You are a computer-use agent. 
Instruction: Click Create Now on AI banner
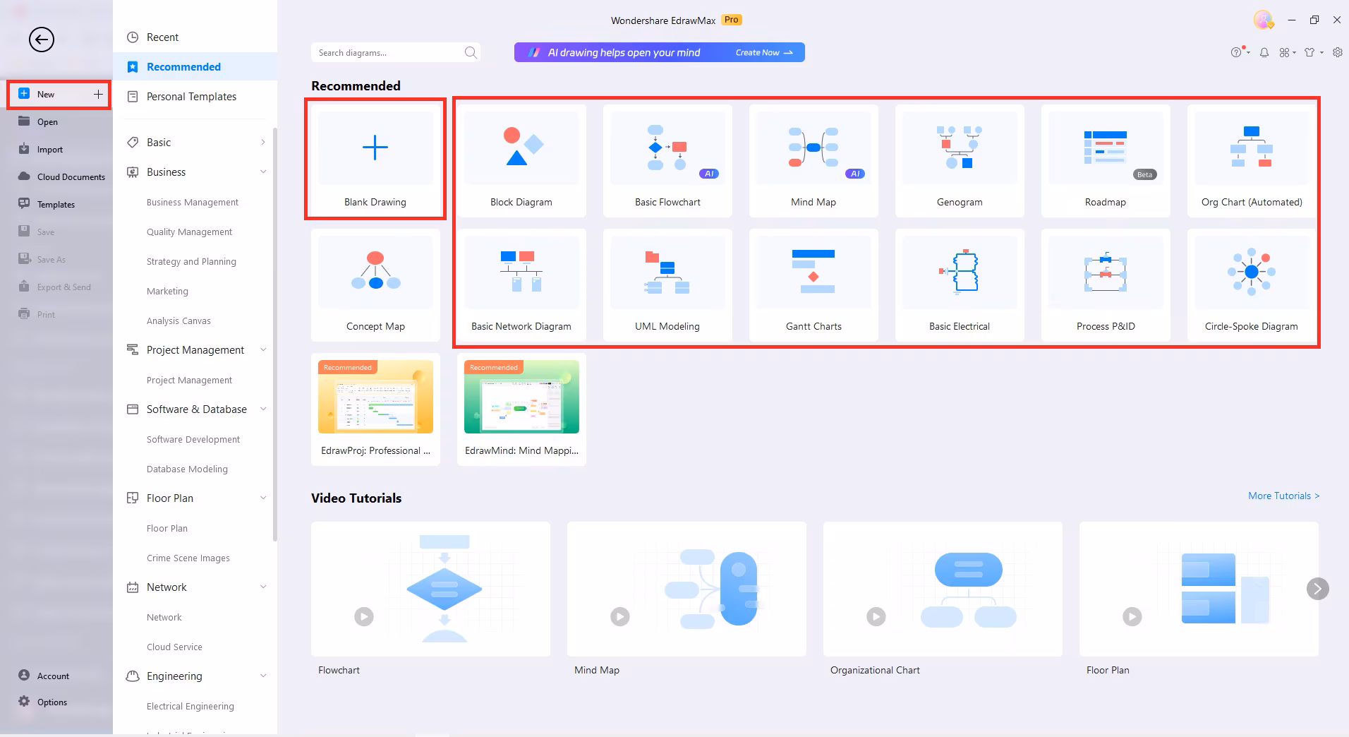pyautogui.click(x=764, y=52)
